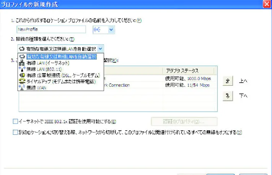Click the wireless LAN 802.11 antenna icon

click(22, 69)
